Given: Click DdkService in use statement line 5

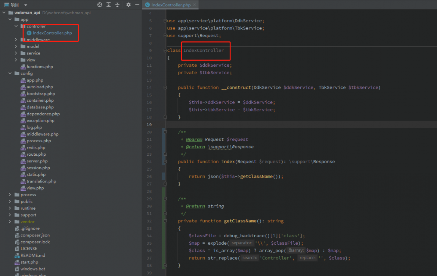Looking at the screenshot, I should 248,21.
